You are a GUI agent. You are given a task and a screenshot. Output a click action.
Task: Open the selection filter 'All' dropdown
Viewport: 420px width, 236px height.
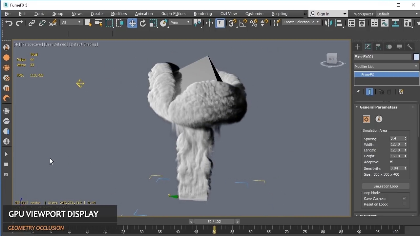point(71,22)
